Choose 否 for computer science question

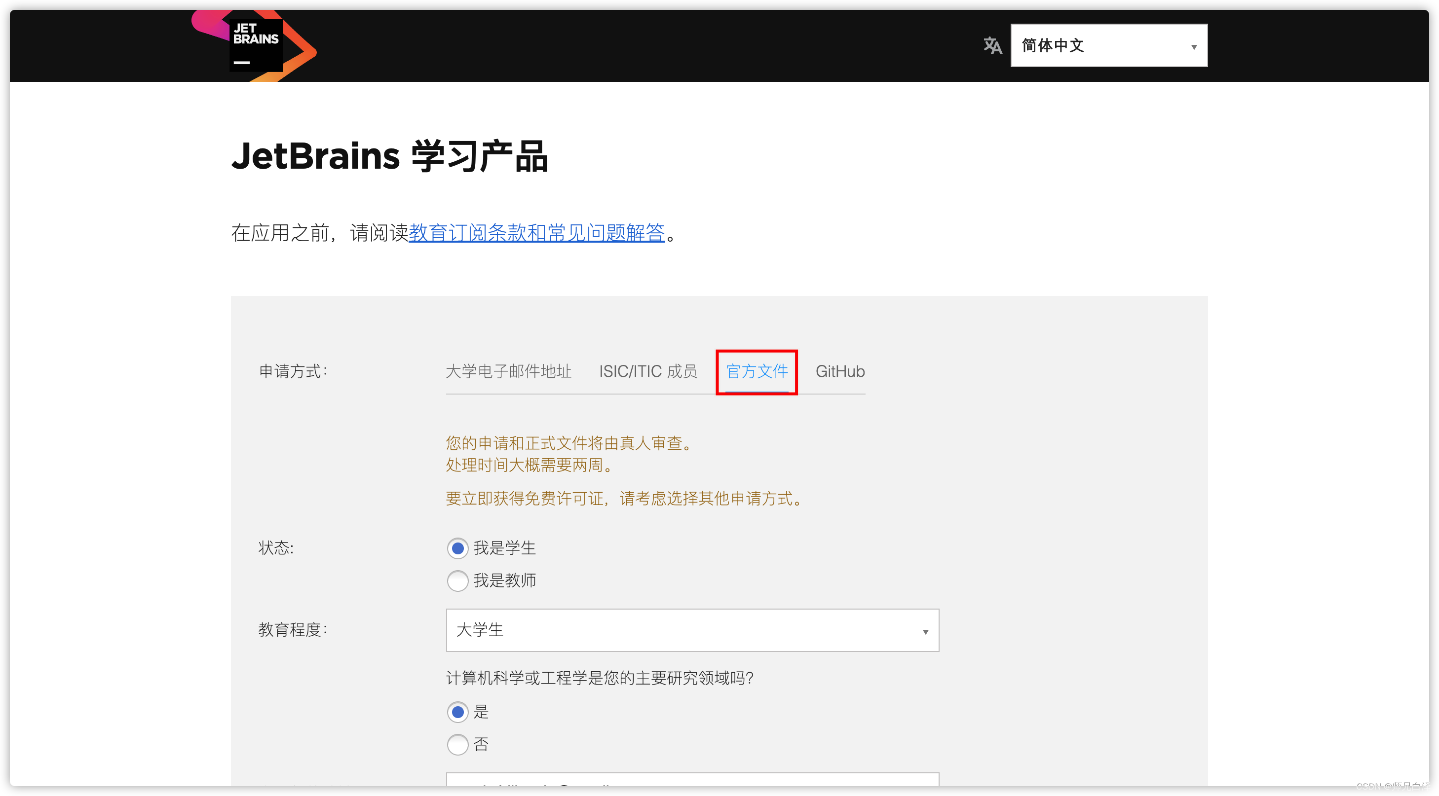pos(457,744)
